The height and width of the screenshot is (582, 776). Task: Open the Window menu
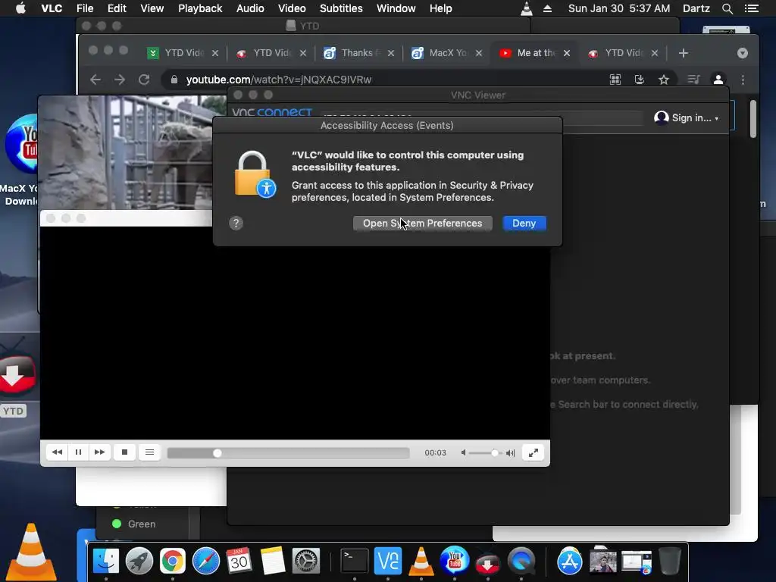pos(396,8)
